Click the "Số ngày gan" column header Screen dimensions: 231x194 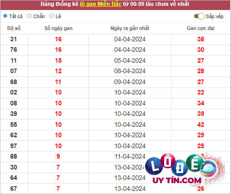pos(58,28)
